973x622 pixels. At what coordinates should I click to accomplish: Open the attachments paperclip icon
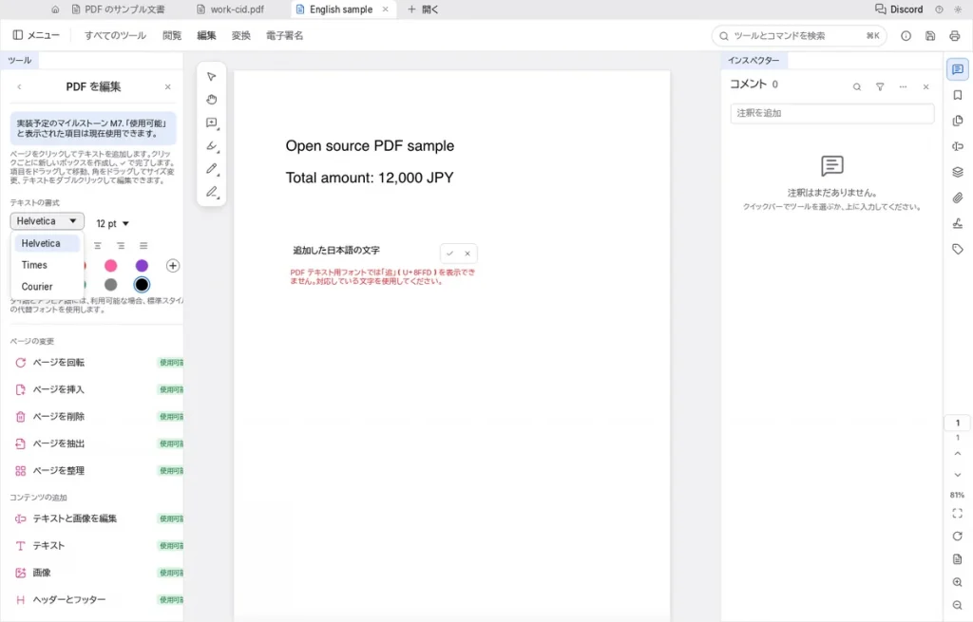tap(958, 198)
